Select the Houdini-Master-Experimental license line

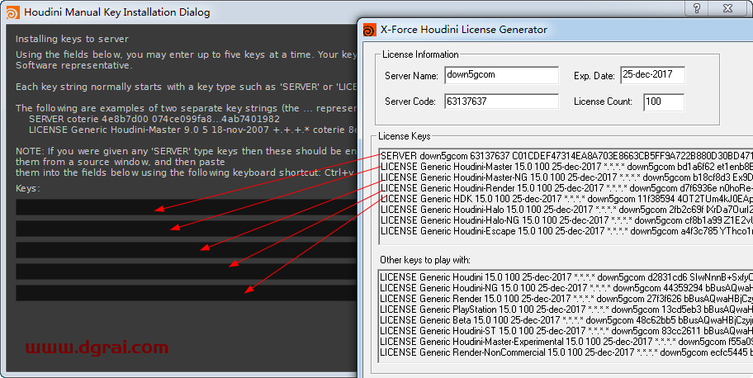click(x=566, y=342)
